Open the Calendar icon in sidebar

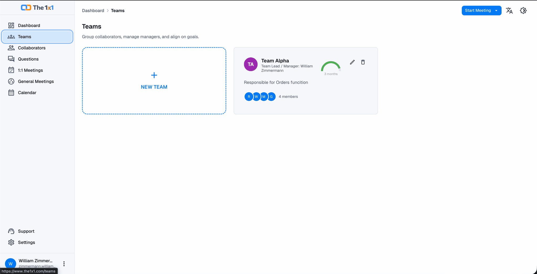pos(11,92)
